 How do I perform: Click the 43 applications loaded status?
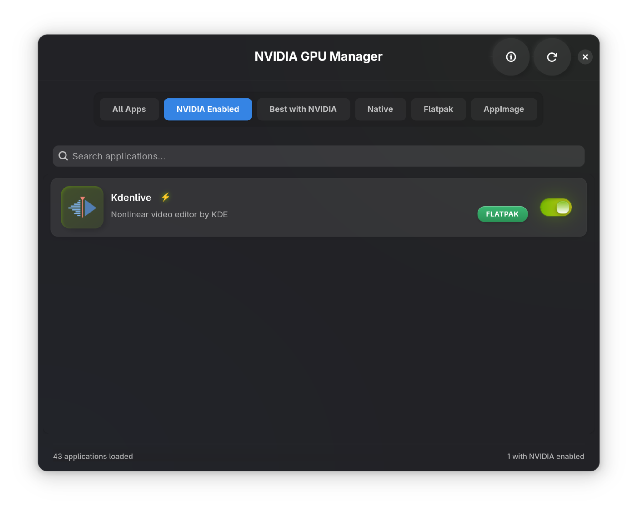tap(93, 456)
